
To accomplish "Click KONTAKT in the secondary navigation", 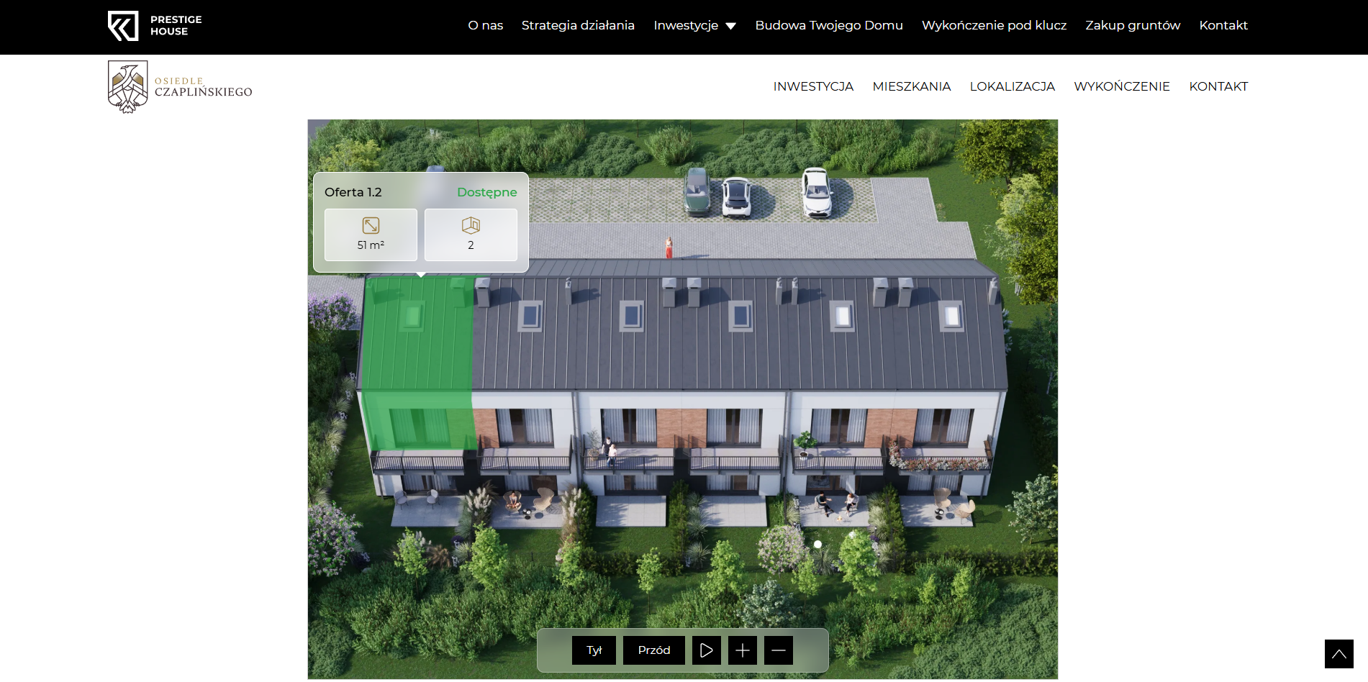I will coord(1218,86).
